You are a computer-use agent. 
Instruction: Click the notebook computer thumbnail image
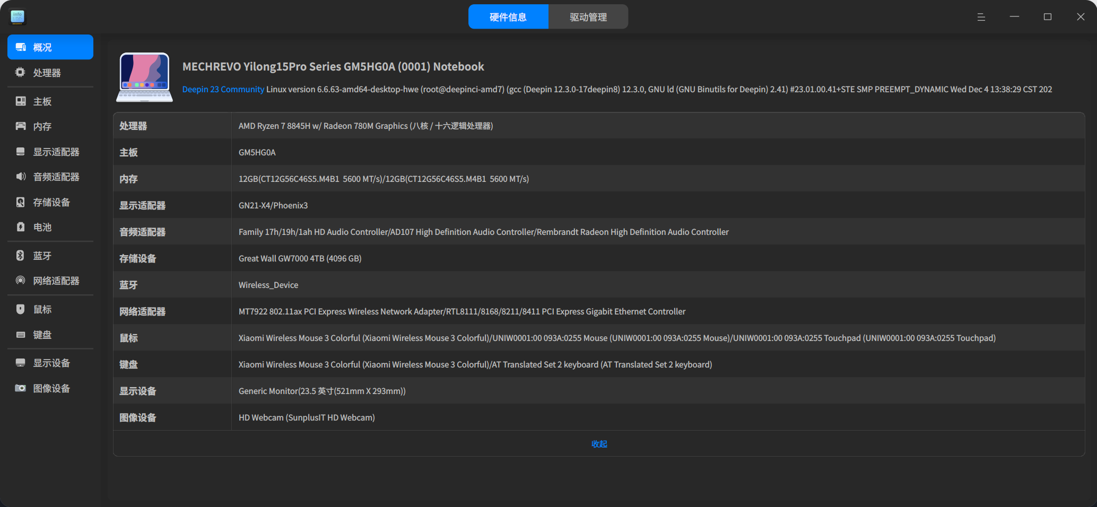144,77
